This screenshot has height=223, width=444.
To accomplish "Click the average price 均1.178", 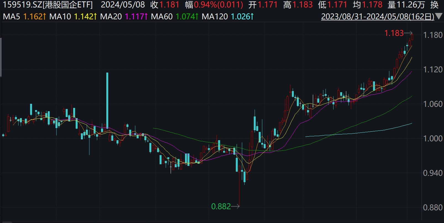I will click(368, 5).
